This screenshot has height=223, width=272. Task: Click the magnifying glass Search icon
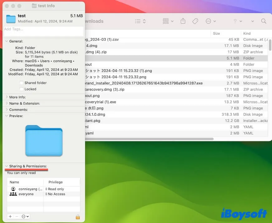pos(264,21)
